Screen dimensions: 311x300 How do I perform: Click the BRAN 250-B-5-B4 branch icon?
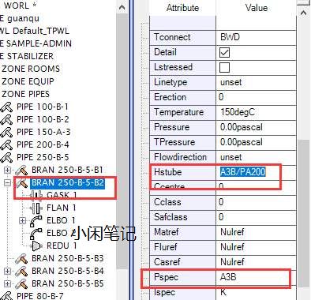coord(21,271)
